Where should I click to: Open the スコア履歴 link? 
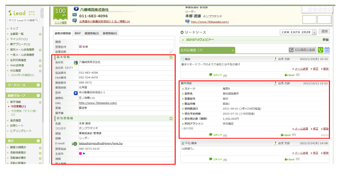pyautogui.click(x=60, y=23)
